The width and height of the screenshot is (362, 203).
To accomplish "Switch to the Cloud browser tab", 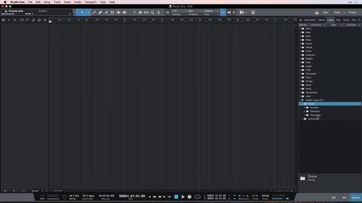I will (x=346, y=20).
